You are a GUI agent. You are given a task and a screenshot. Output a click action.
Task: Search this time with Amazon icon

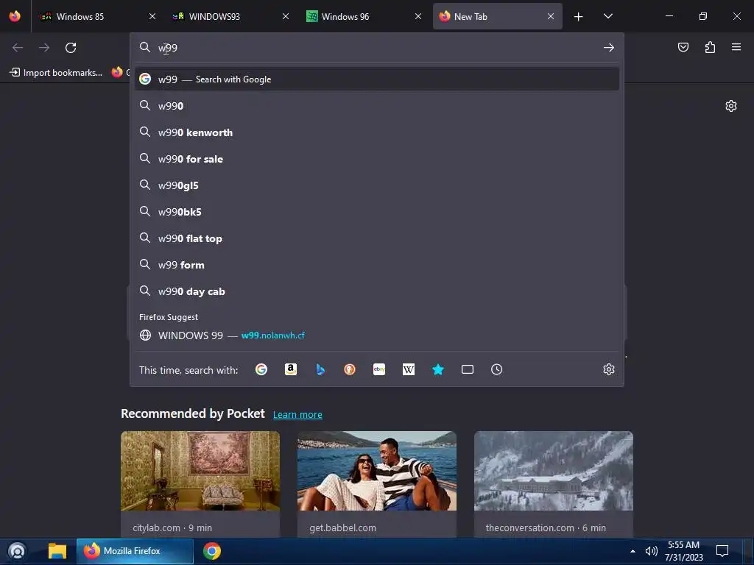coord(290,369)
